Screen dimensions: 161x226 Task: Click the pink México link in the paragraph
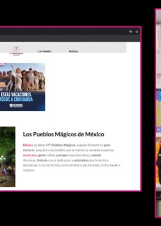pyautogui.click(x=28, y=145)
